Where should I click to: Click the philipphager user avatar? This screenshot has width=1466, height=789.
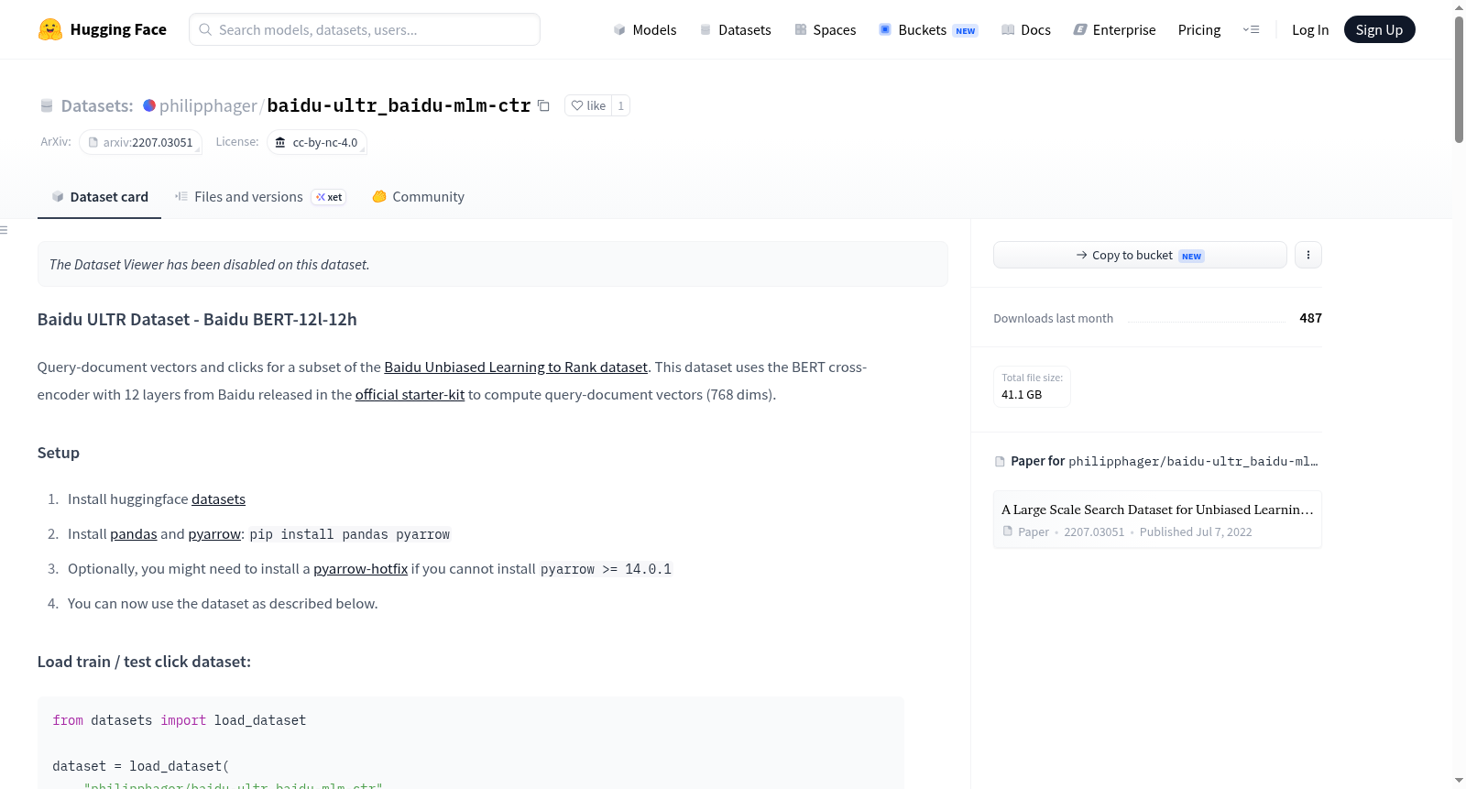point(149,105)
